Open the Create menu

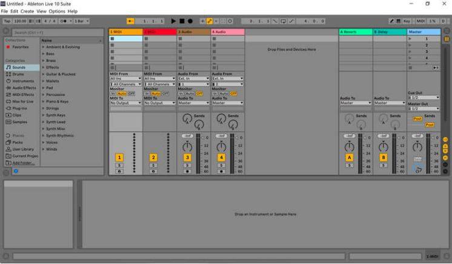point(27,11)
